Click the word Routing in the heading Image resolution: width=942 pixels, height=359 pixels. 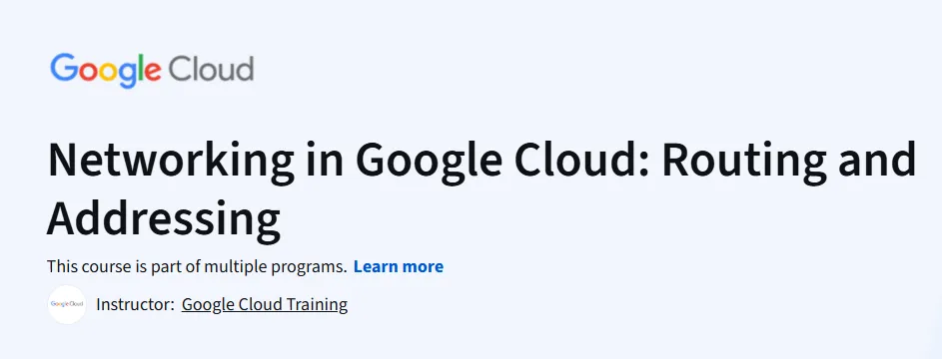745,162
